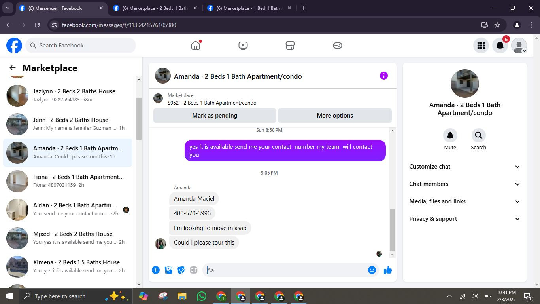Open Mjxéd 2 Beds 2 Baths House chat
This screenshot has height=304, width=540.
point(68,238)
